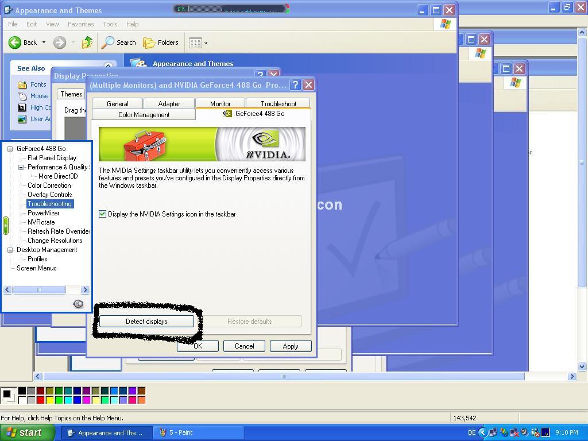Click the Up folder icon
Viewport: 588px width, 441px height.
coord(87,42)
